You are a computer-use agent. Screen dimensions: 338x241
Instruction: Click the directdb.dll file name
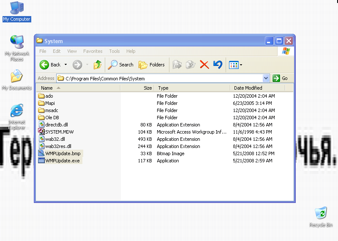coord(57,125)
